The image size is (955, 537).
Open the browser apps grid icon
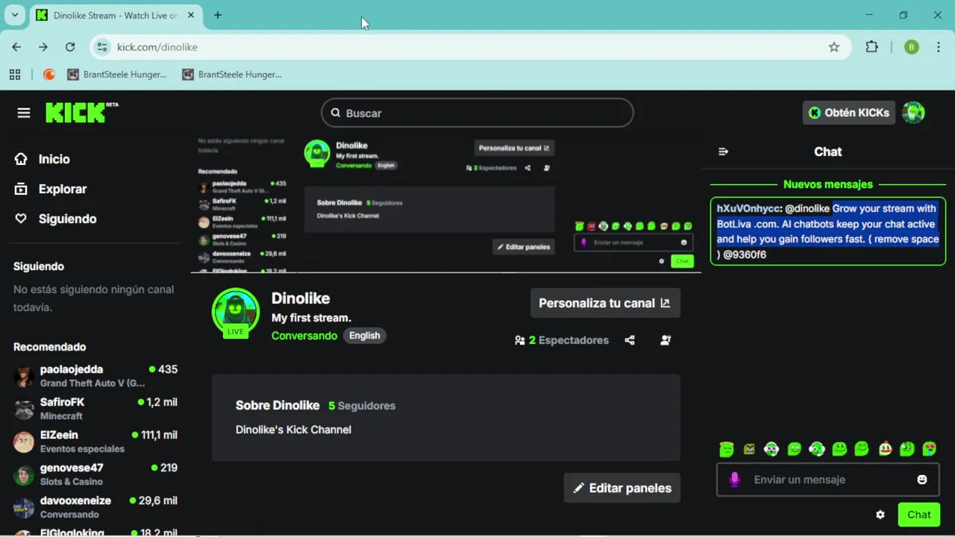(x=15, y=75)
